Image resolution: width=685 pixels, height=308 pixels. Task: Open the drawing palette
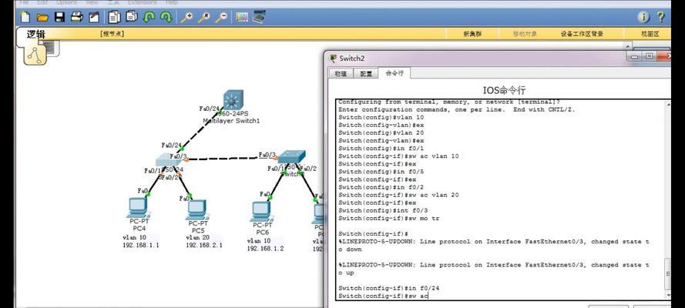242,18
